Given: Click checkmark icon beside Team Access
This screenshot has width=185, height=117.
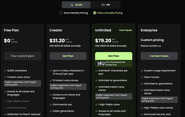Looking at the screenshot, I should click(x=142, y=77).
